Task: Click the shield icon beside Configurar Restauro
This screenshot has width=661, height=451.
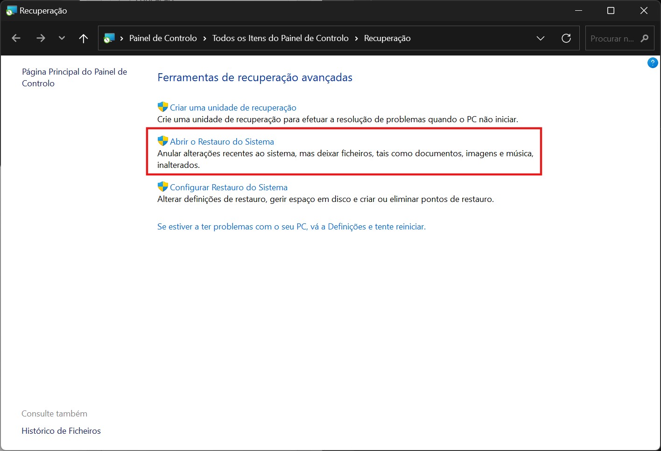Action: point(162,187)
